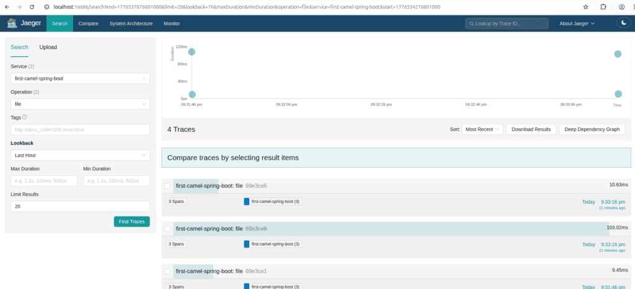Click Limit Results input field

coord(80,207)
